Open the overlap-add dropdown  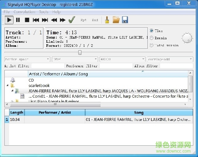pyautogui.click(x=170, y=59)
